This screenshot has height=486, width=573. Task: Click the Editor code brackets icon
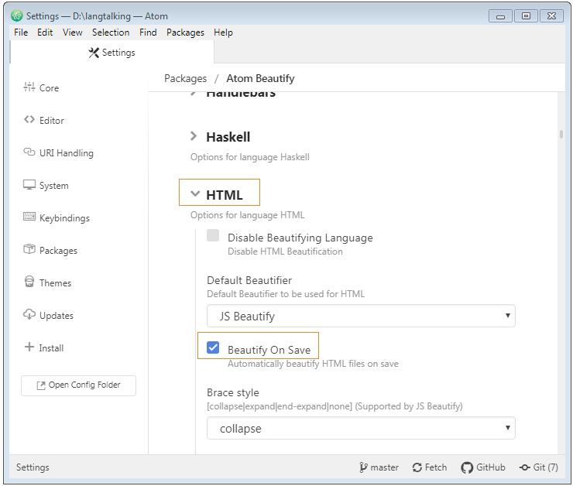pos(29,119)
